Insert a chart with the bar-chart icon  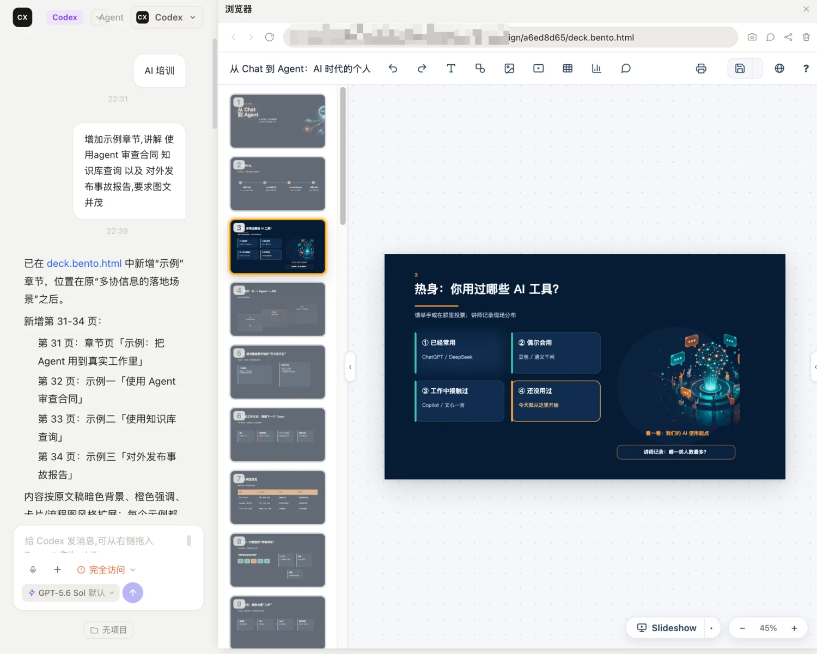[x=596, y=69]
